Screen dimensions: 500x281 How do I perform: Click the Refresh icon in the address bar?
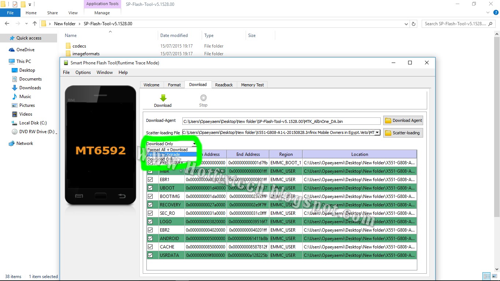pos(414,23)
